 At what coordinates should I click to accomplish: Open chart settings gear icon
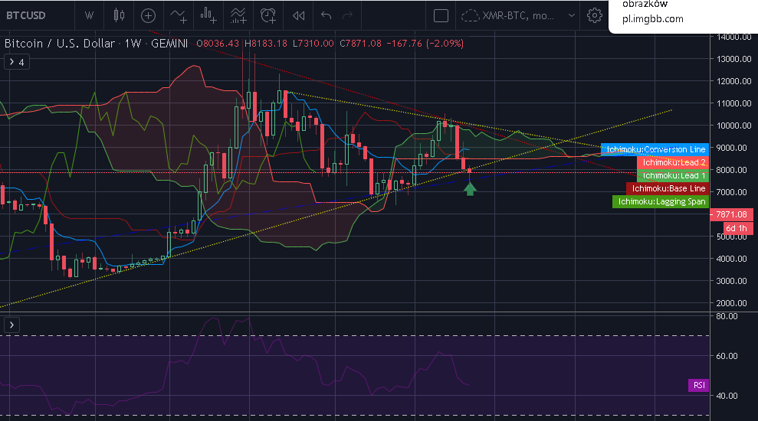595,16
